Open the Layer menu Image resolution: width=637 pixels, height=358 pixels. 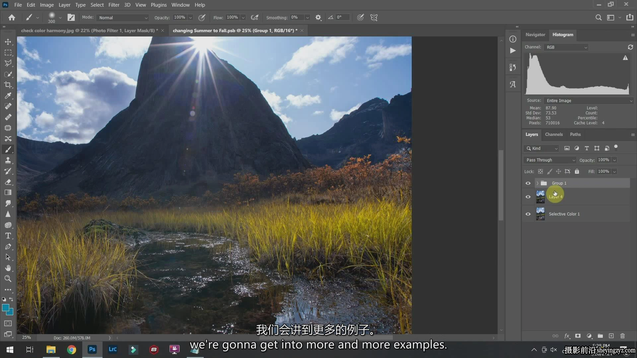[64, 5]
